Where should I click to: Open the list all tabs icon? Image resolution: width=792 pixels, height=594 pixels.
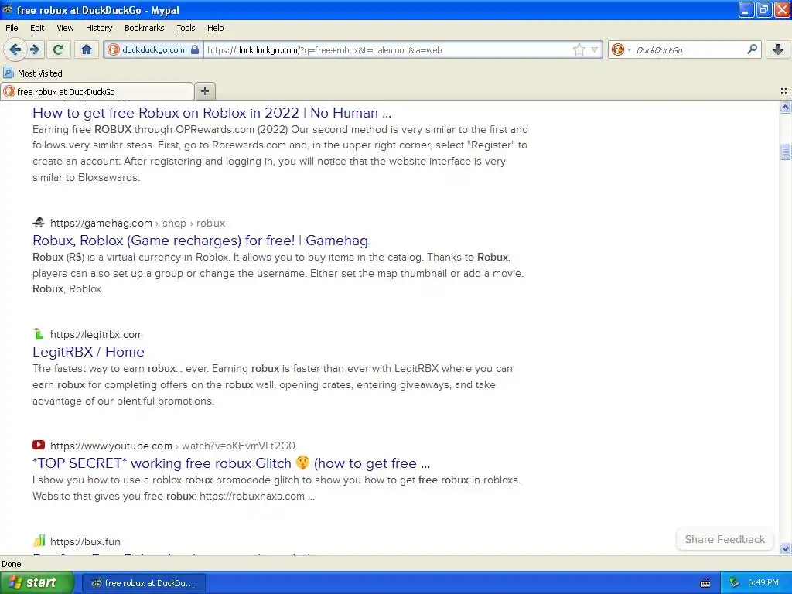click(x=784, y=91)
